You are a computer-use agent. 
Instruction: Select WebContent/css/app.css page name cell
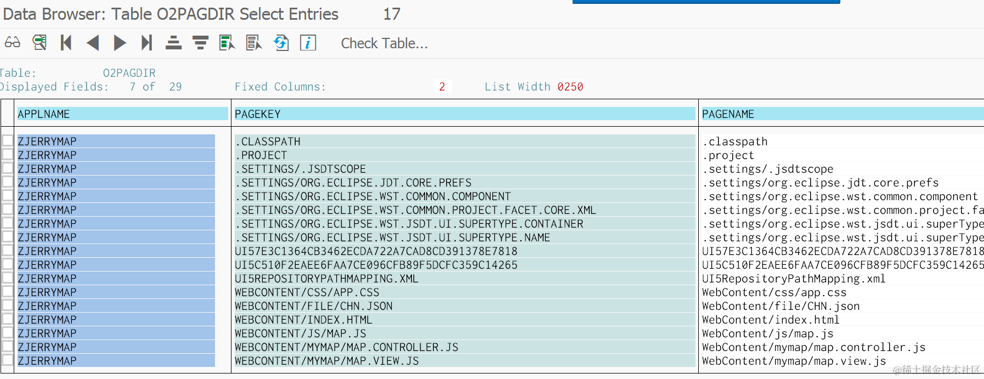click(x=842, y=292)
